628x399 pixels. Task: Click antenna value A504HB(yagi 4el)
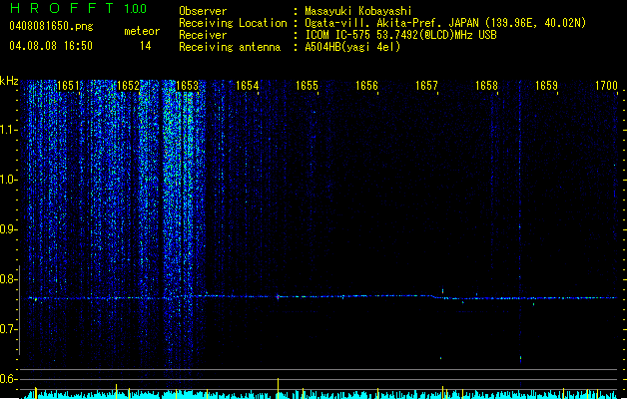click(352, 47)
